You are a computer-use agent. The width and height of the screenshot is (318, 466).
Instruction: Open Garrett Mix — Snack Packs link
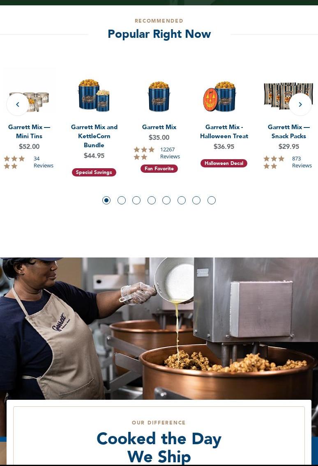[x=288, y=131]
